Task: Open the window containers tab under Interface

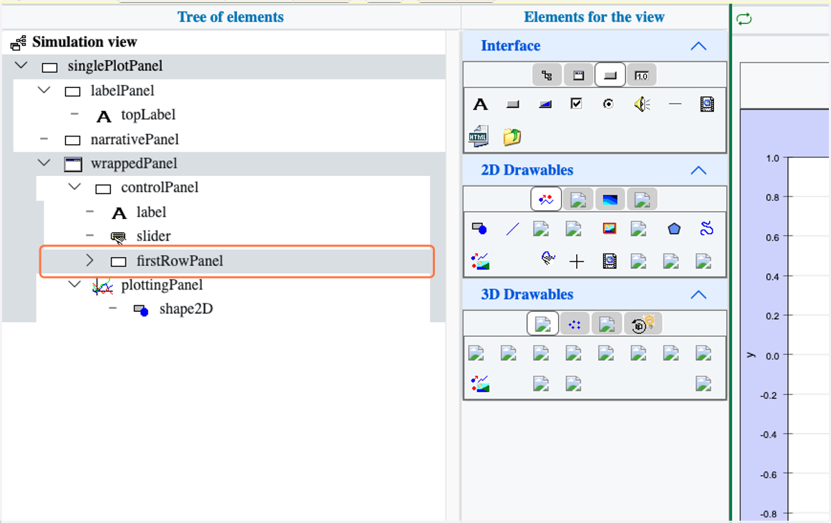Action: coord(578,75)
